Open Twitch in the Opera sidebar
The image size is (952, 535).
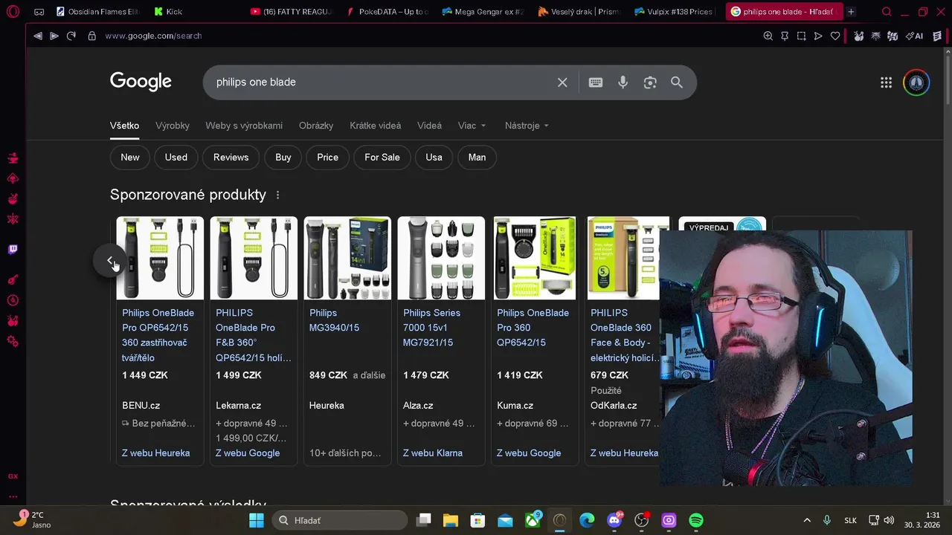pyautogui.click(x=13, y=250)
